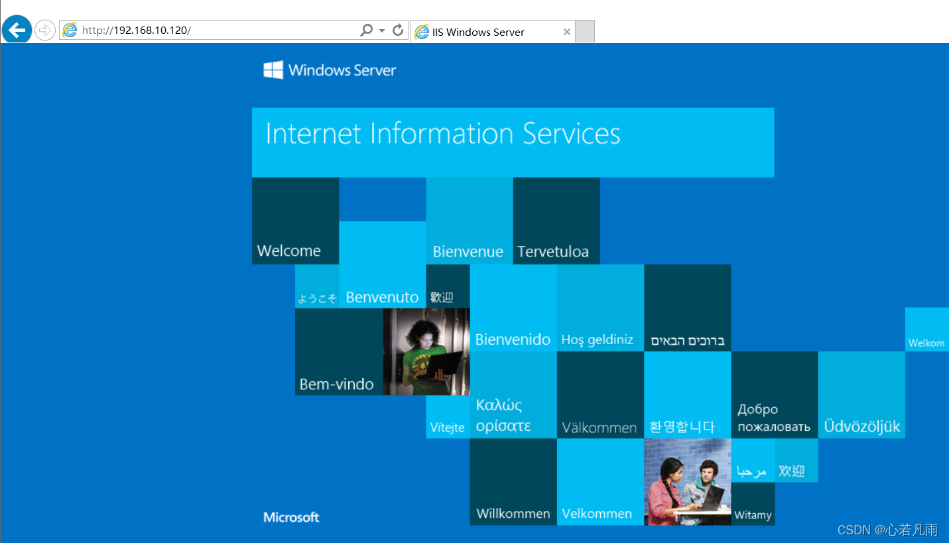Click the Benvenuto tile
This screenshot has width=949, height=543.
point(383,265)
